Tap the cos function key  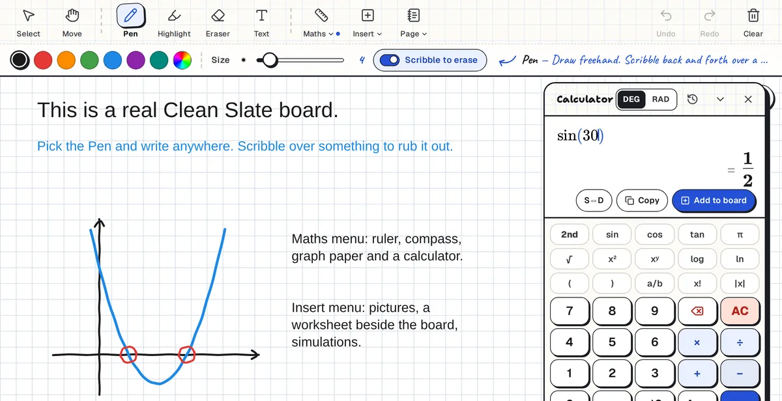click(x=655, y=234)
